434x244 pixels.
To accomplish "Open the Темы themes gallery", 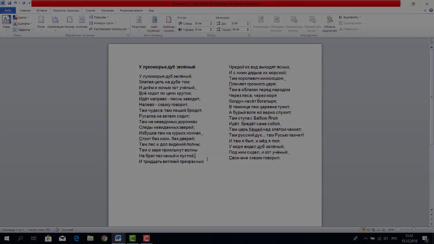I will tap(6, 23).
